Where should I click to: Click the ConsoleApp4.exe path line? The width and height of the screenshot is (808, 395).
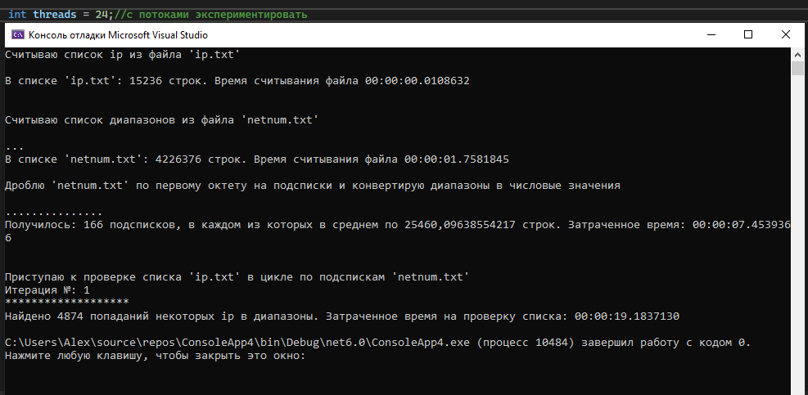click(378, 343)
